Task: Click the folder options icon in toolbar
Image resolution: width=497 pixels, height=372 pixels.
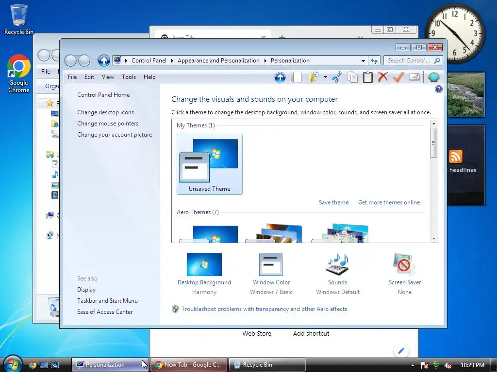Action: pos(314,77)
